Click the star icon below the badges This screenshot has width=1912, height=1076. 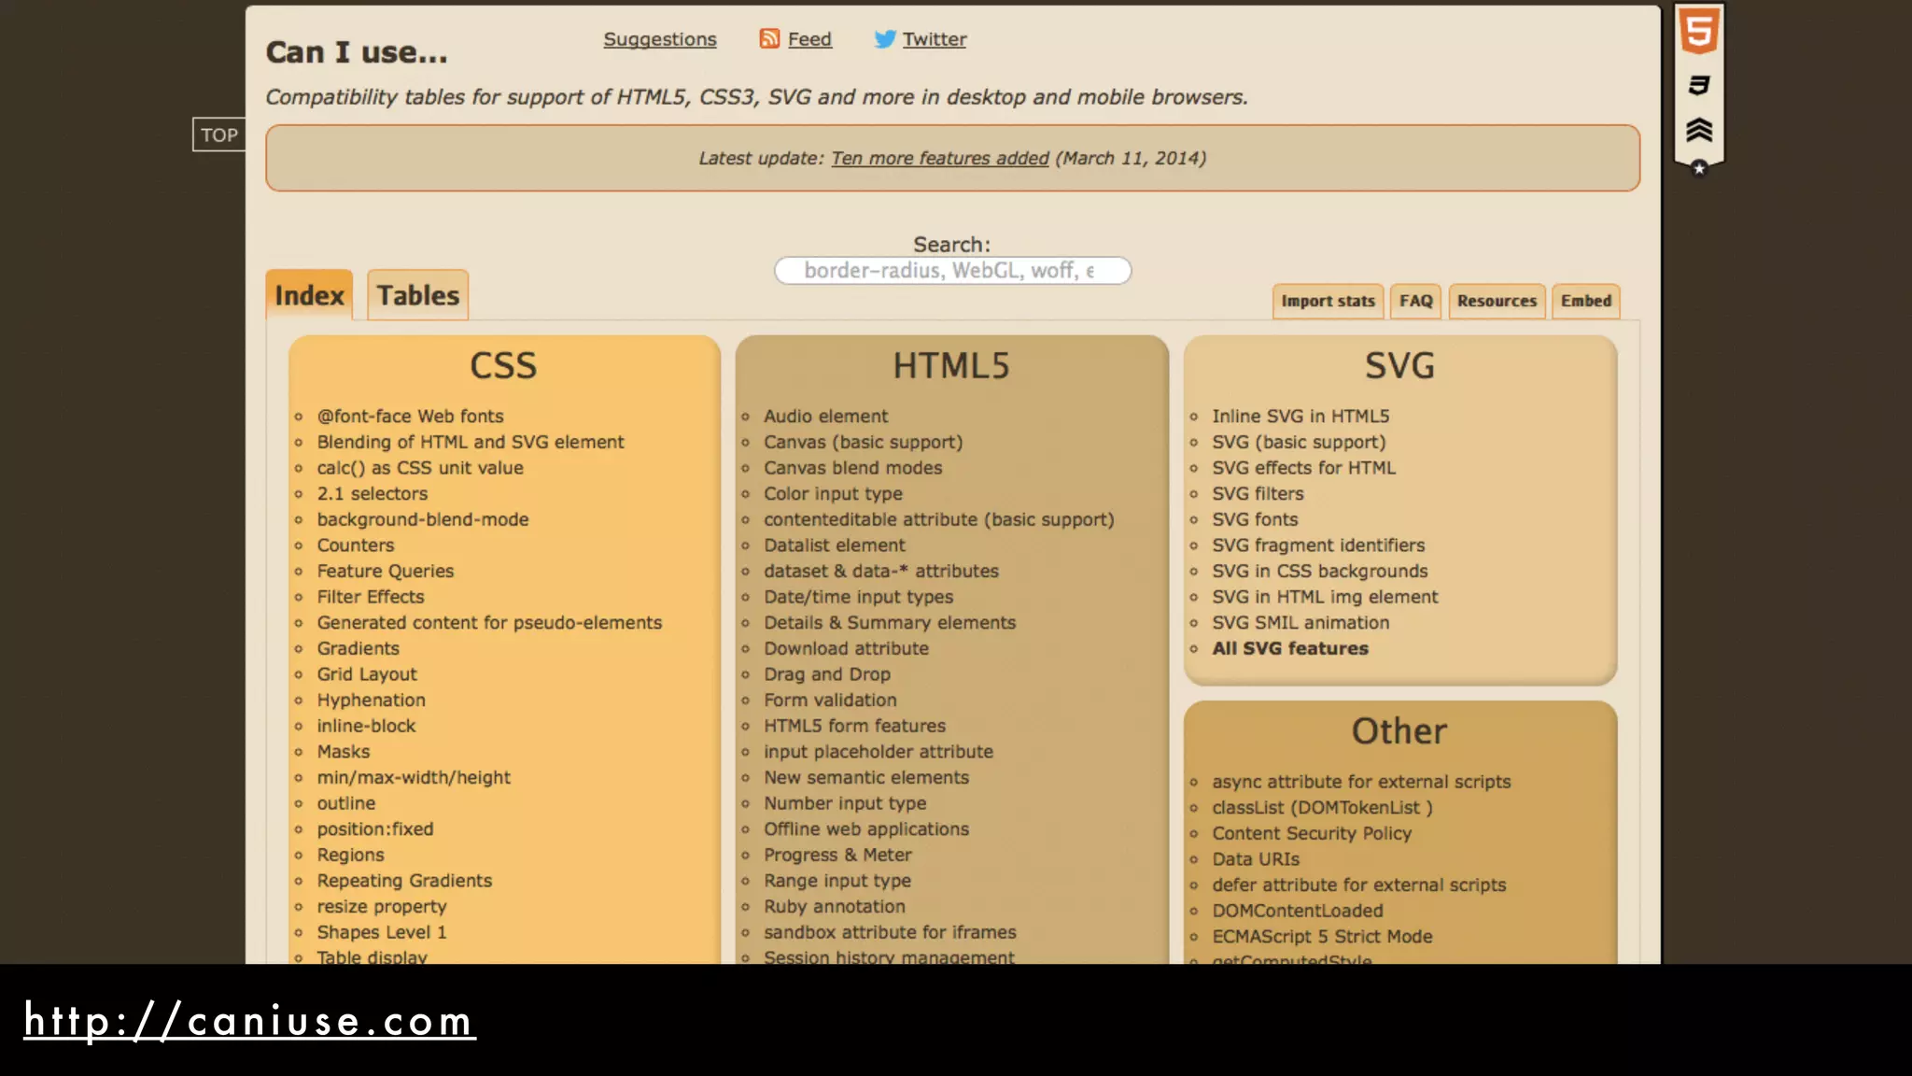coord(1699,168)
